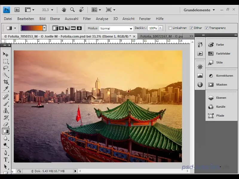Select the Brush tool
The width and height of the screenshot is (239, 179).
click(x=6, y=104)
